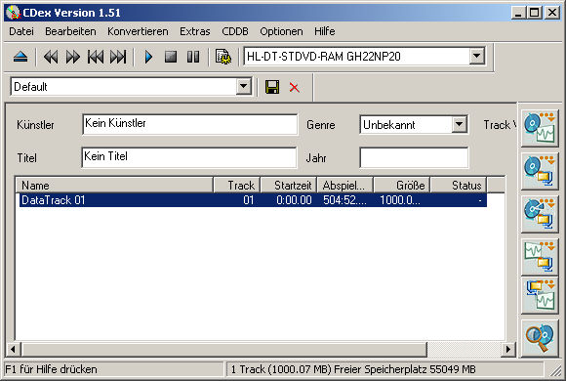The height and width of the screenshot is (381, 566).
Task: Click the status text about free space
Action: [353, 369]
